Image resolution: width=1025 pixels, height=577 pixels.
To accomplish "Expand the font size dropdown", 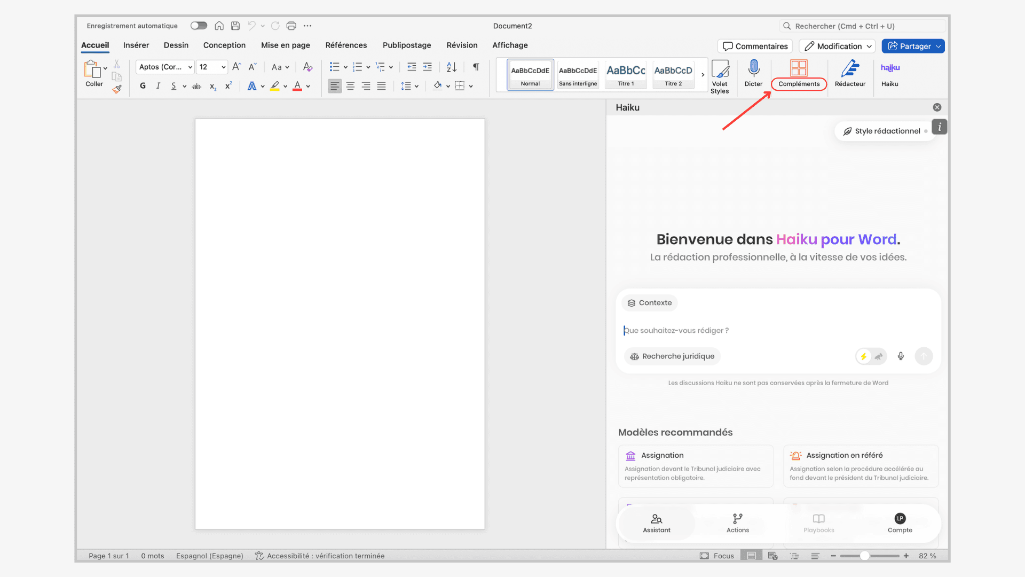I will (x=223, y=67).
